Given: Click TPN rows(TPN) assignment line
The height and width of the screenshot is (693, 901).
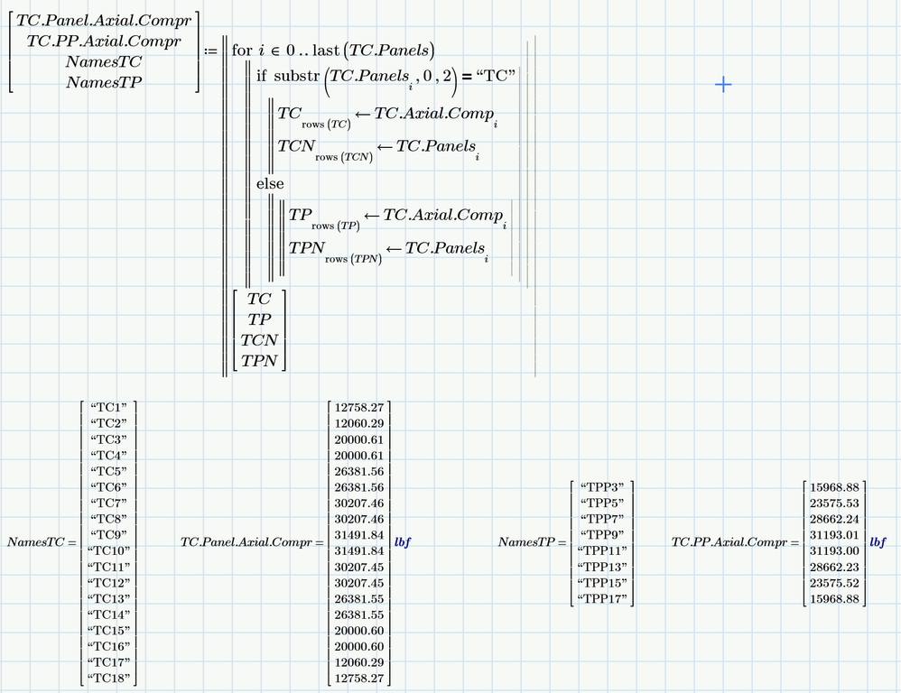Looking at the screenshot, I should point(388,252).
